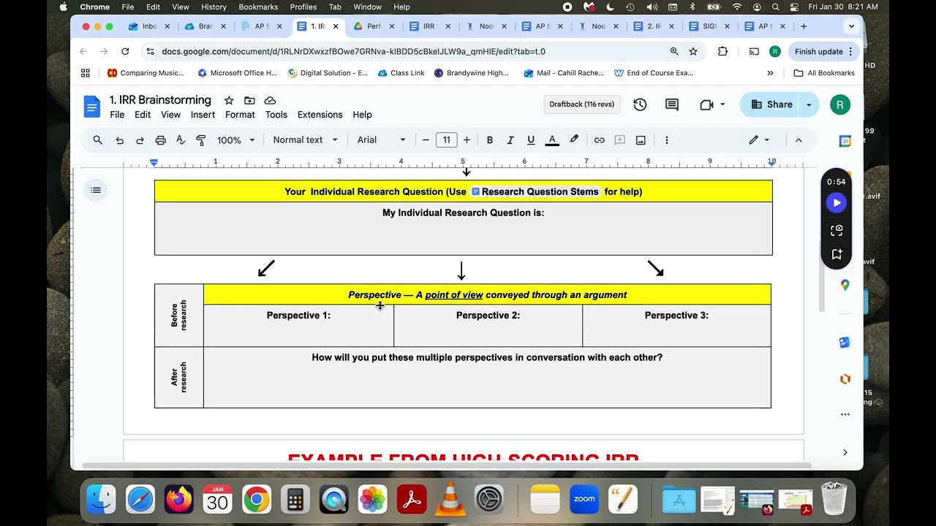Open the highlight color tool
936x526 pixels.
coord(574,140)
